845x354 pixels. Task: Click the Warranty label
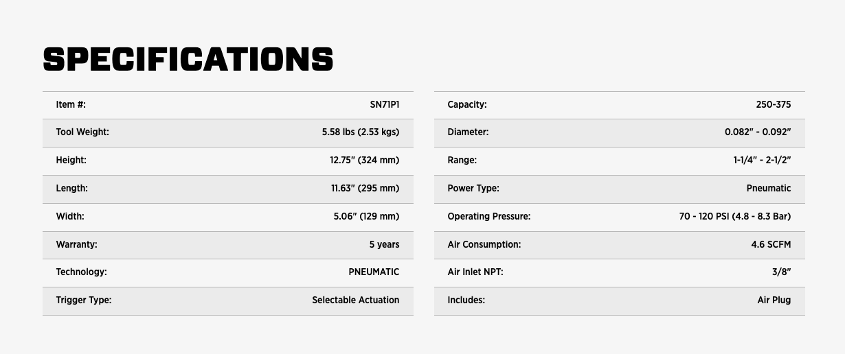click(x=76, y=245)
